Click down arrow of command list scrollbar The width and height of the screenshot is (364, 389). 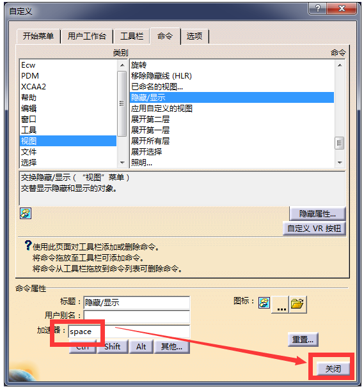(340, 163)
